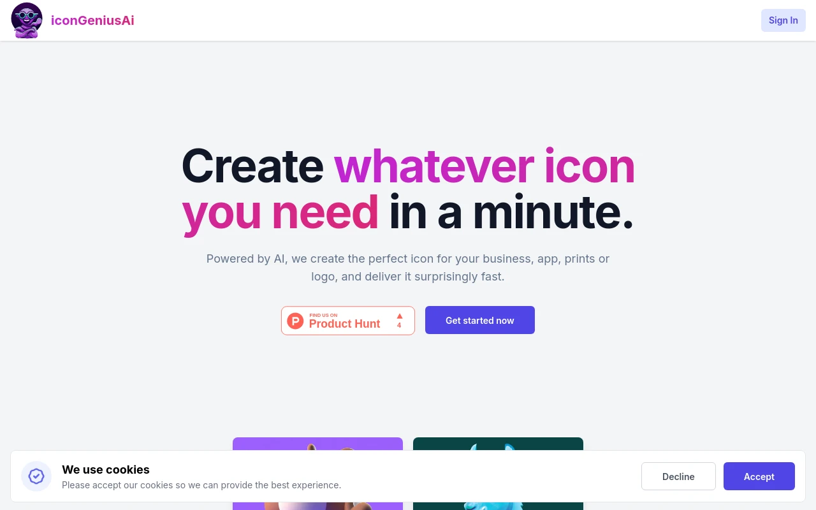The height and width of the screenshot is (510, 816).
Task: Click the red upvote triangle on the badge
Action: click(400, 316)
